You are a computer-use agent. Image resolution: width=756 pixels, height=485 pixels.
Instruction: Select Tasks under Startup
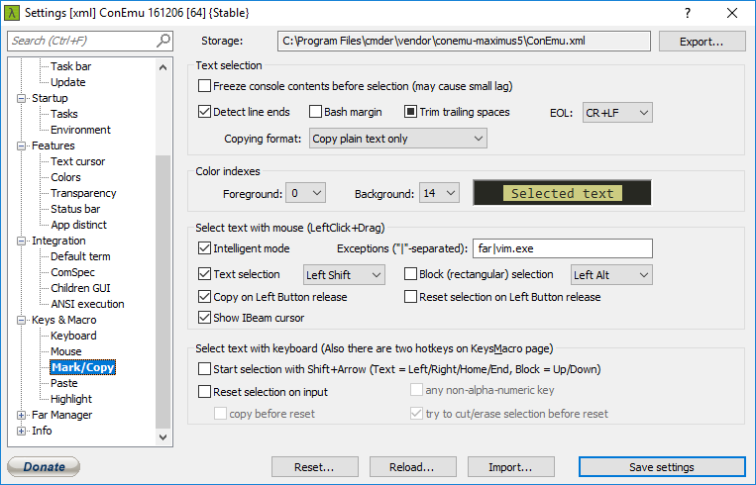[x=64, y=114]
